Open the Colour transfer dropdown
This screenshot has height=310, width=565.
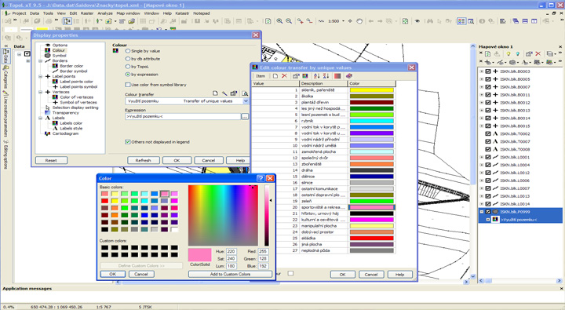[x=246, y=101]
